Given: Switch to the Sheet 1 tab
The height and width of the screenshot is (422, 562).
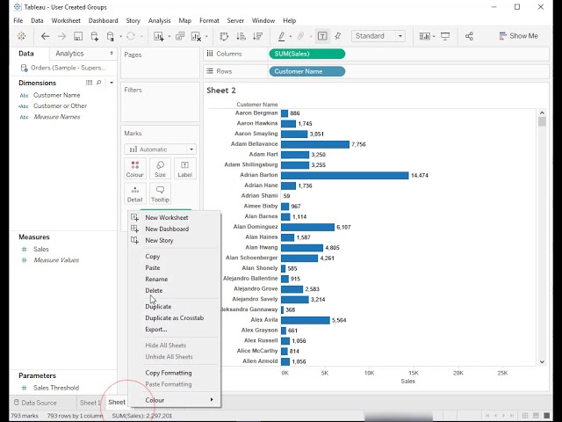Looking at the screenshot, I should (90, 403).
